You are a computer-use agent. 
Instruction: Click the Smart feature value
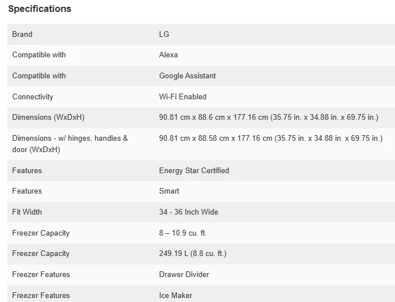(x=169, y=191)
